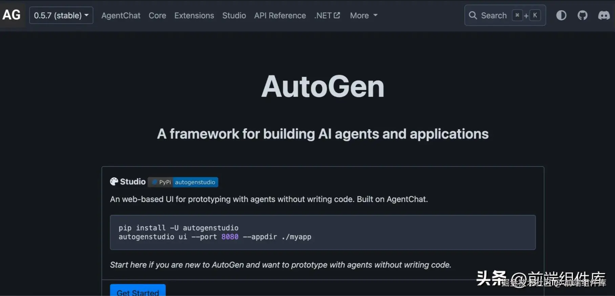Click the 'Start here if you are new' note

tap(280, 265)
